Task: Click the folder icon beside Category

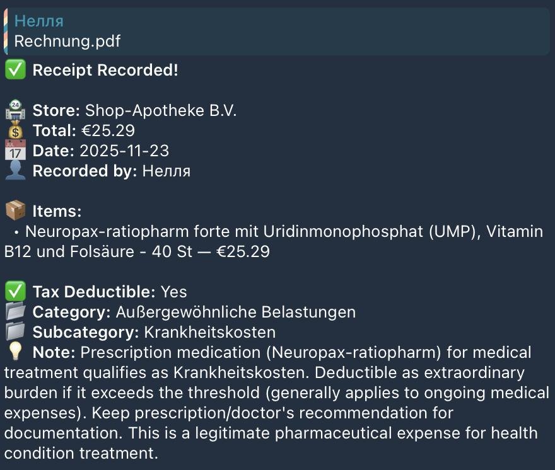Action: pyautogui.click(x=15, y=312)
